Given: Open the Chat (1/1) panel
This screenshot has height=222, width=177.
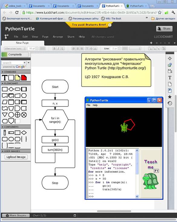Looking at the screenshot, I should 39,215.
